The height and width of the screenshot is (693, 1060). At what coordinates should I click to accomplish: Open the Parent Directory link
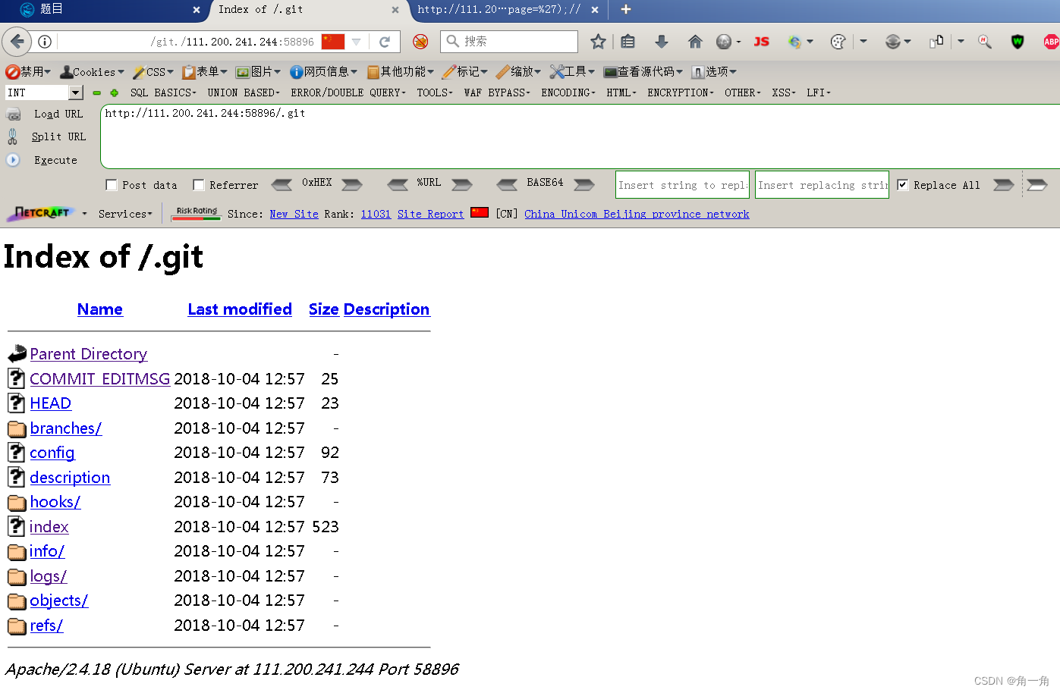tap(89, 354)
